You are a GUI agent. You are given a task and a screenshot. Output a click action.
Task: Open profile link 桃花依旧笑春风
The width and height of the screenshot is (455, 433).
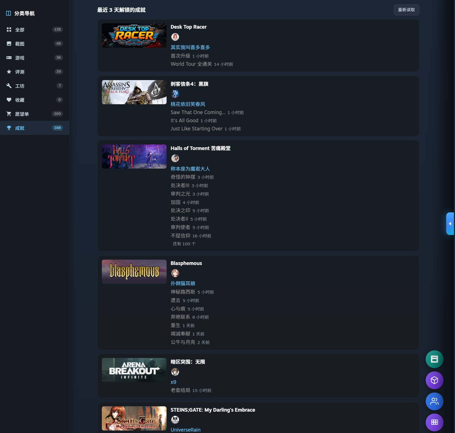188,104
